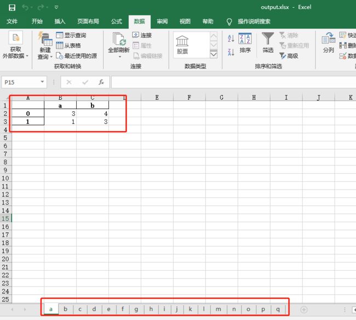Switch to sheet tab q
356x320 pixels.
(278, 309)
